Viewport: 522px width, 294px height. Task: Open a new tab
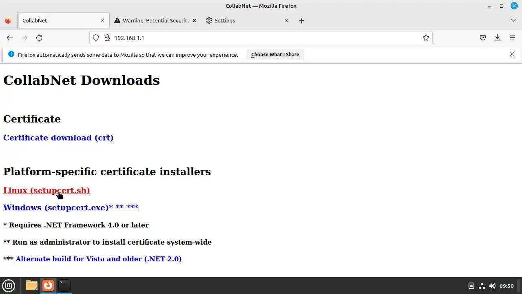tap(301, 20)
